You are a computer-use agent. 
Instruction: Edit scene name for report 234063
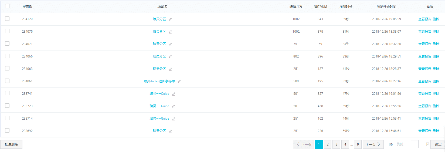(x=170, y=69)
